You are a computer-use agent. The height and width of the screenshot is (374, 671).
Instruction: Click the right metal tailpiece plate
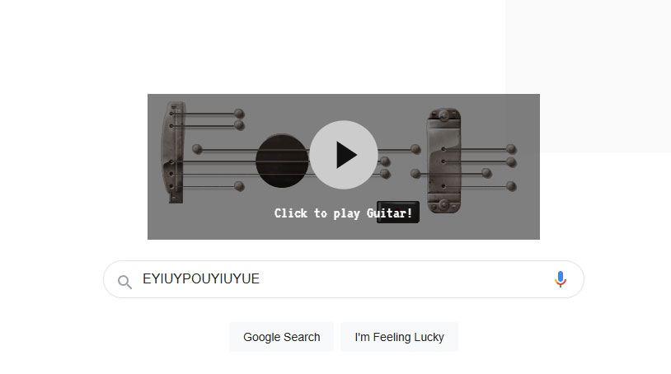click(444, 161)
